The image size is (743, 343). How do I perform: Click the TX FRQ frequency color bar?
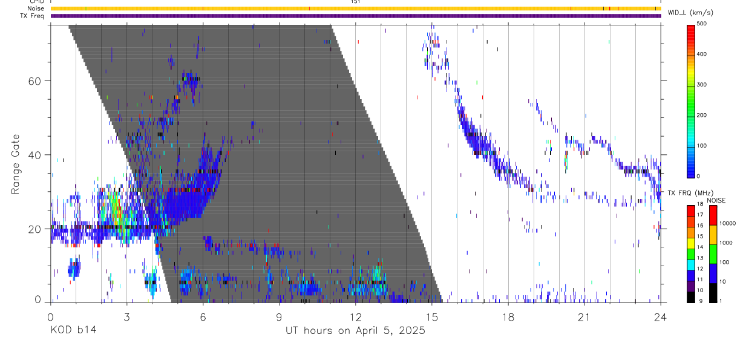691,253
